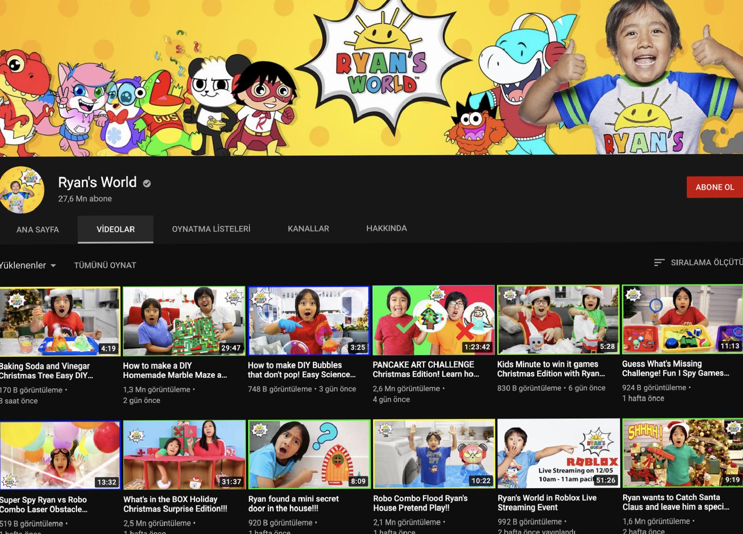Open the OYNATMA LİSTELERİ tab
743x534 pixels.
pyautogui.click(x=211, y=229)
